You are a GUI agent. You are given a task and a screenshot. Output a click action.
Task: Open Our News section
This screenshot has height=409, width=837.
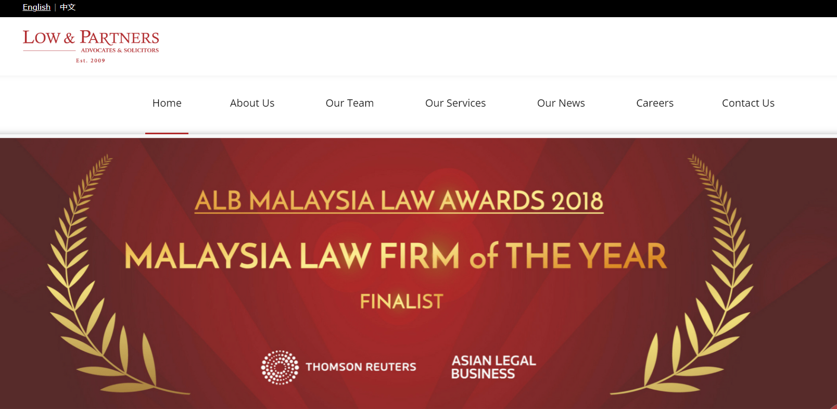pyautogui.click(x=561, y=103)
